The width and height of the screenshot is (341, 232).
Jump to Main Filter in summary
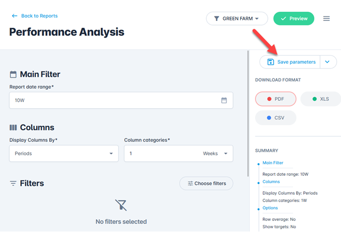[272, 163]
